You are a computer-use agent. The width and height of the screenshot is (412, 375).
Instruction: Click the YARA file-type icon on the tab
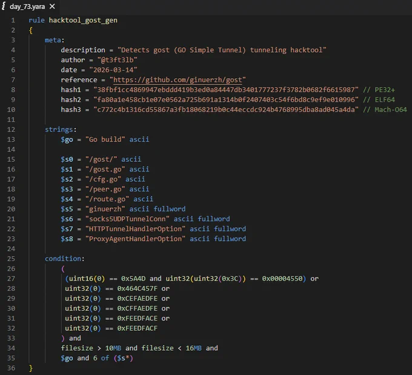click(x=4, y=6)
